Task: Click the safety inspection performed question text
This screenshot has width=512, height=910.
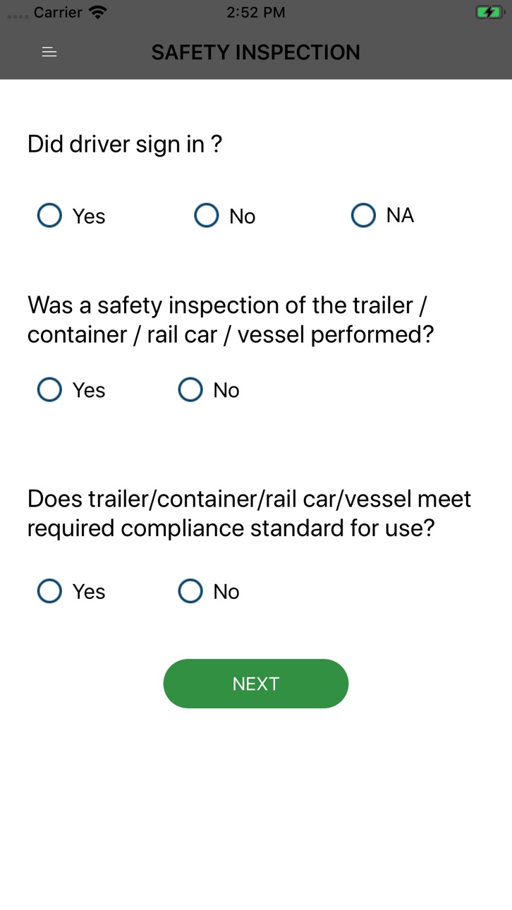Action: pos(231,320)
